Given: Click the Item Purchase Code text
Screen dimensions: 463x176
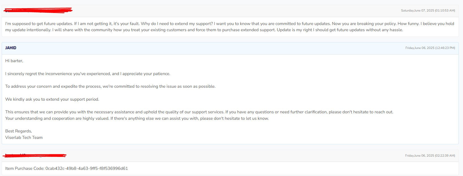Looking at the screenshot, I should coord(25,168).
